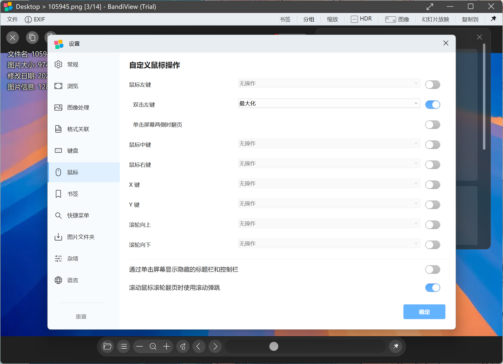The height and width of the screenshot is (364, 503).
Task: Show the file list in bottom toolbar
Action: tap(123, 346)
